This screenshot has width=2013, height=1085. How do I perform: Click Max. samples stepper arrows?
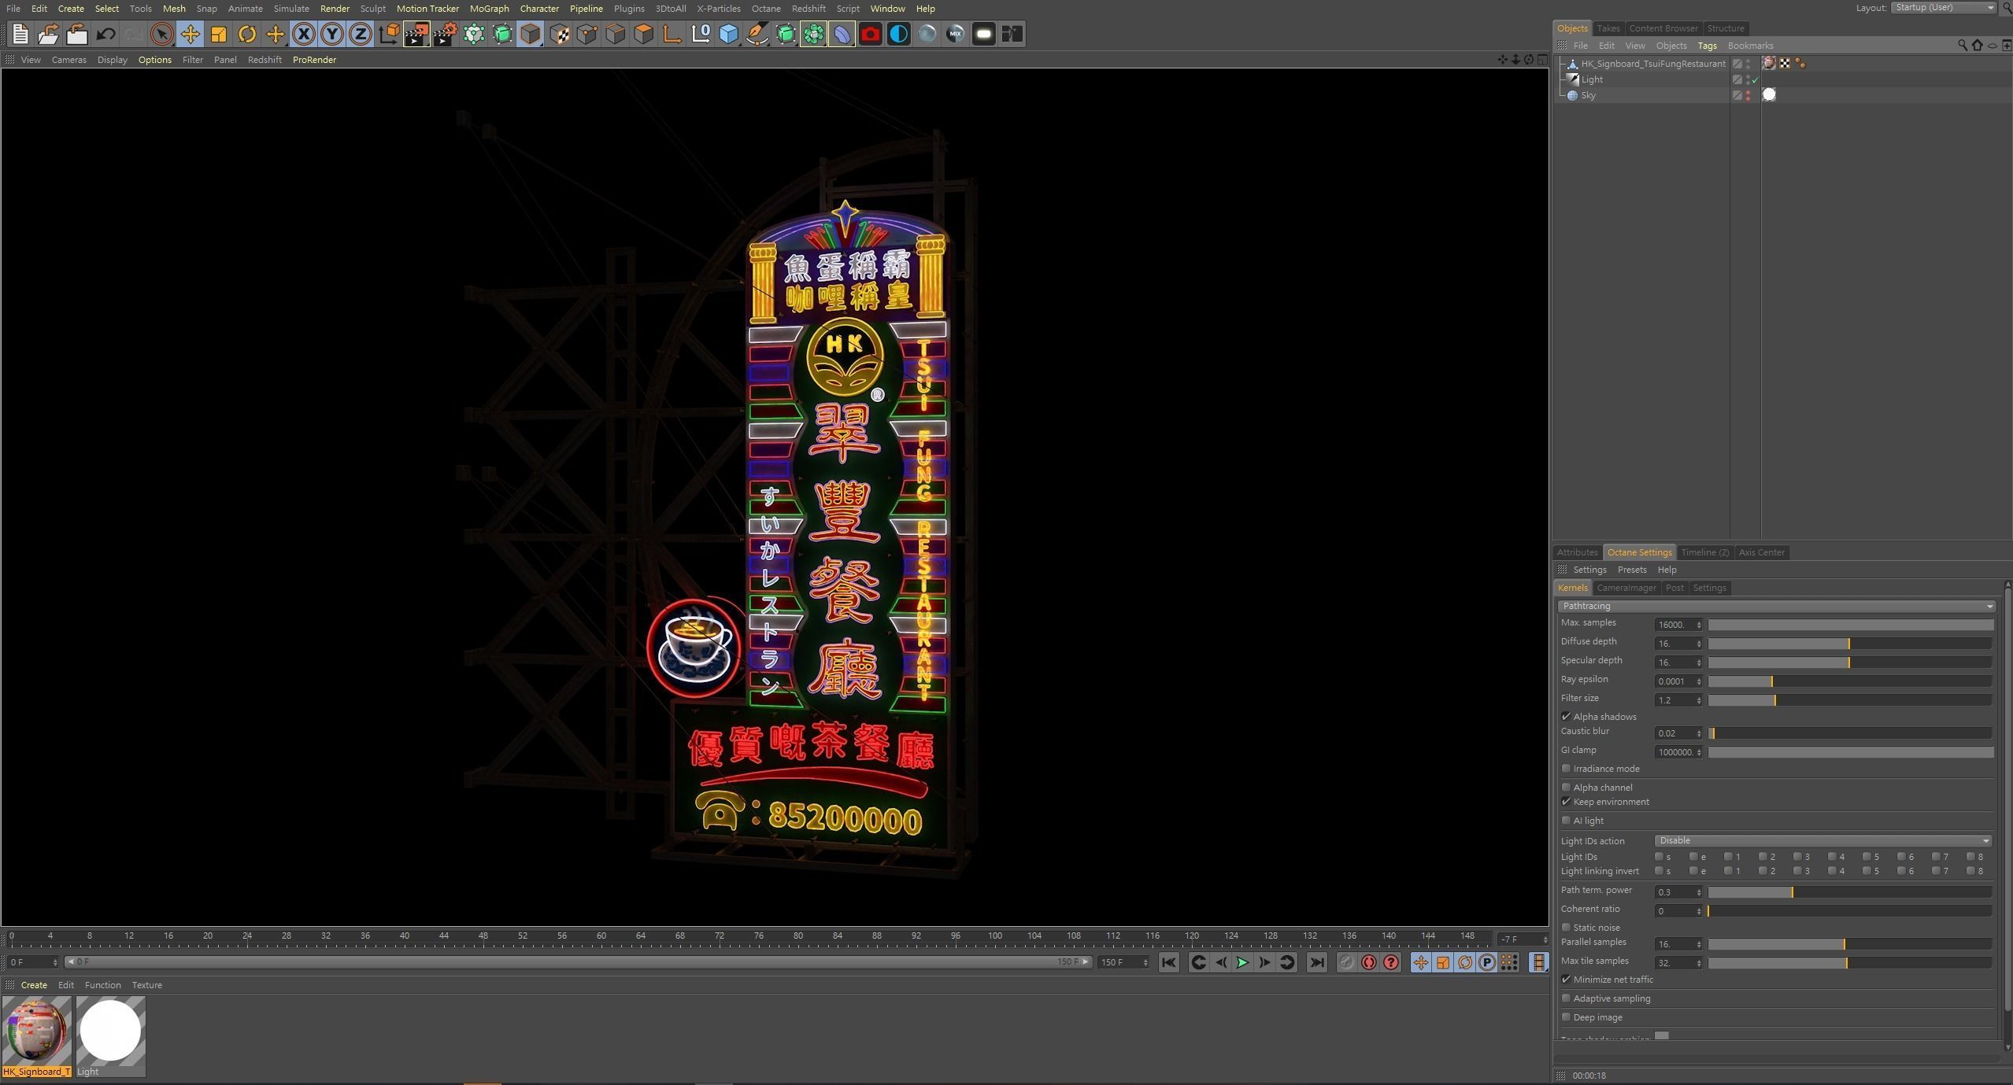(x=1699, y=625)
